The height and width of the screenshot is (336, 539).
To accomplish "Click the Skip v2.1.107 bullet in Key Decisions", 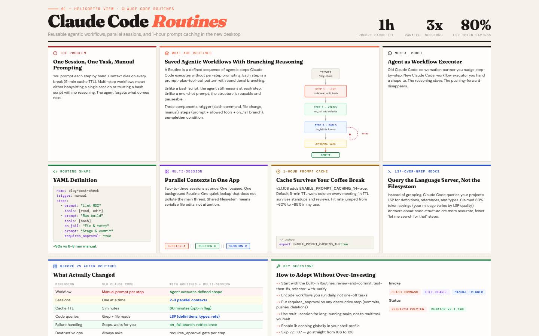I will pos(315,332).
